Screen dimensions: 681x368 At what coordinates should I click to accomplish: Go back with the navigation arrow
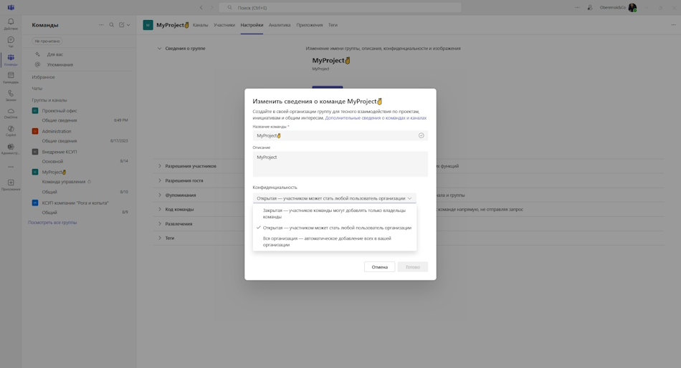point(201,7)
